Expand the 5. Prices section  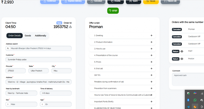[122, 62]
